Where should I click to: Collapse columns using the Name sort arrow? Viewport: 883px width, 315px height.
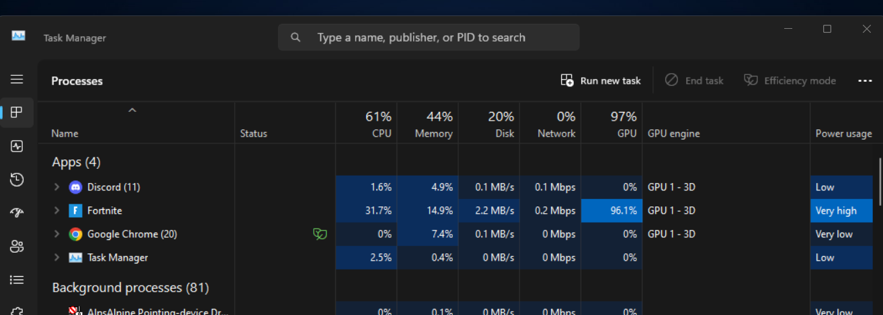(132, 110)
